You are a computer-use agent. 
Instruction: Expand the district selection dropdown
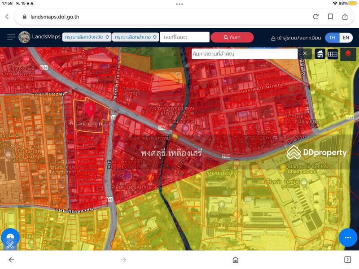click(136, 37)
